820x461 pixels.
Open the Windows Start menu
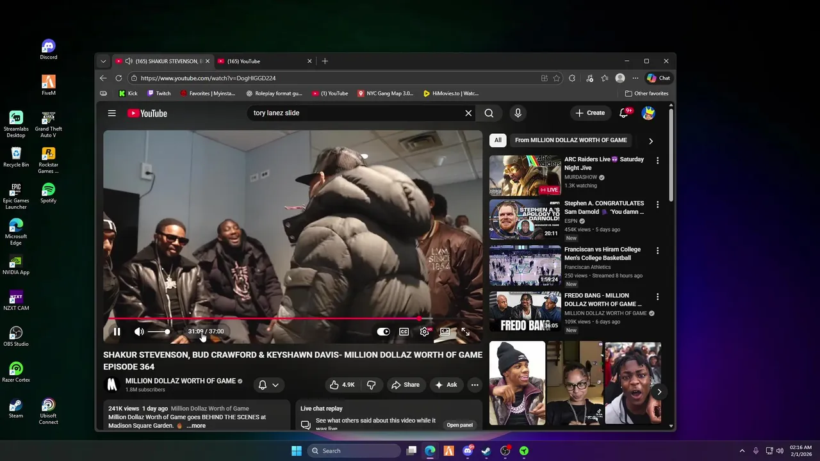pyautogui.click(x=296, y=451)
